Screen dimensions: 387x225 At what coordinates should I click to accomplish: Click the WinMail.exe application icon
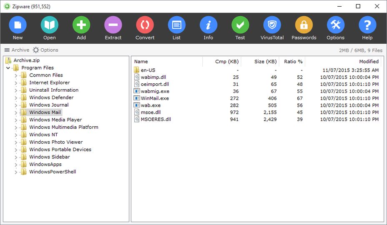137,98
